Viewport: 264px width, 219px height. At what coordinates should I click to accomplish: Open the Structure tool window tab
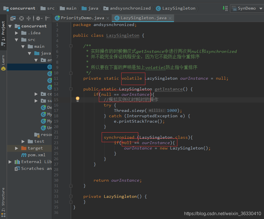[3, 202]
